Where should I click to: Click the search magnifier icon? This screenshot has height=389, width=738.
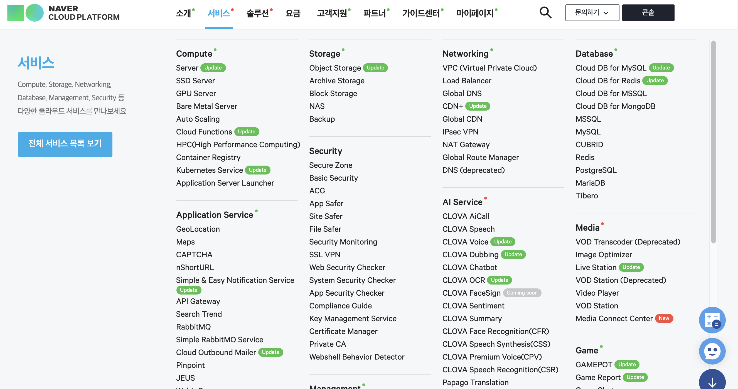point(545,13)
